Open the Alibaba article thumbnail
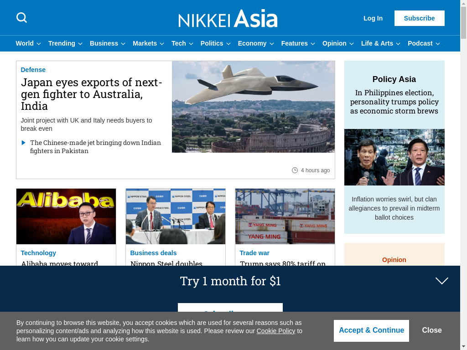Image resolution: width=467 pixels, height=350 pixels. 66,216
